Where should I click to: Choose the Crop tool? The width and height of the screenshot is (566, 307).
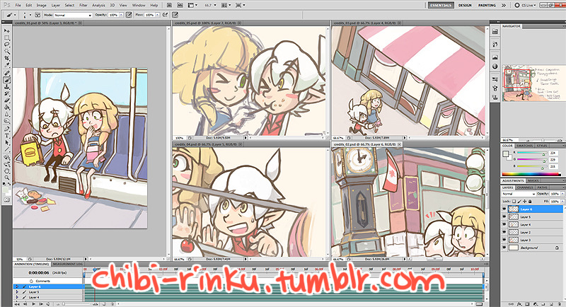[6, 58]
